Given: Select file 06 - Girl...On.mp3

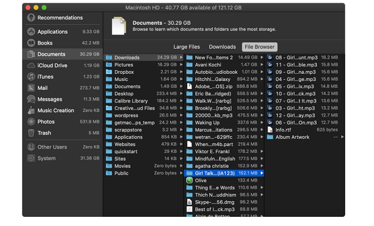Looking at the screenshot, I should (305, 122).
